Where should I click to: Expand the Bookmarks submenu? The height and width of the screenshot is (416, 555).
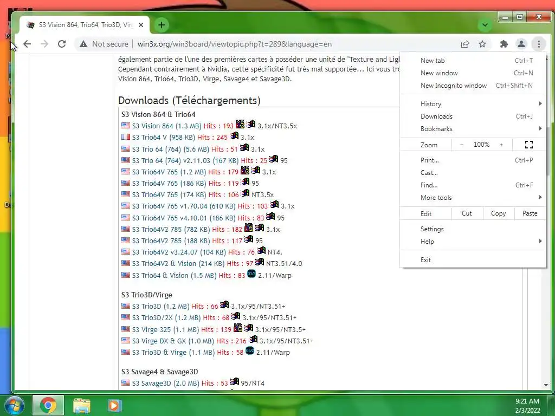click(473, 128)
